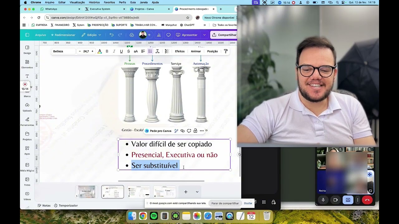Click the link icon on floating toolbar

pyautogui.click(x=183, y=131)
